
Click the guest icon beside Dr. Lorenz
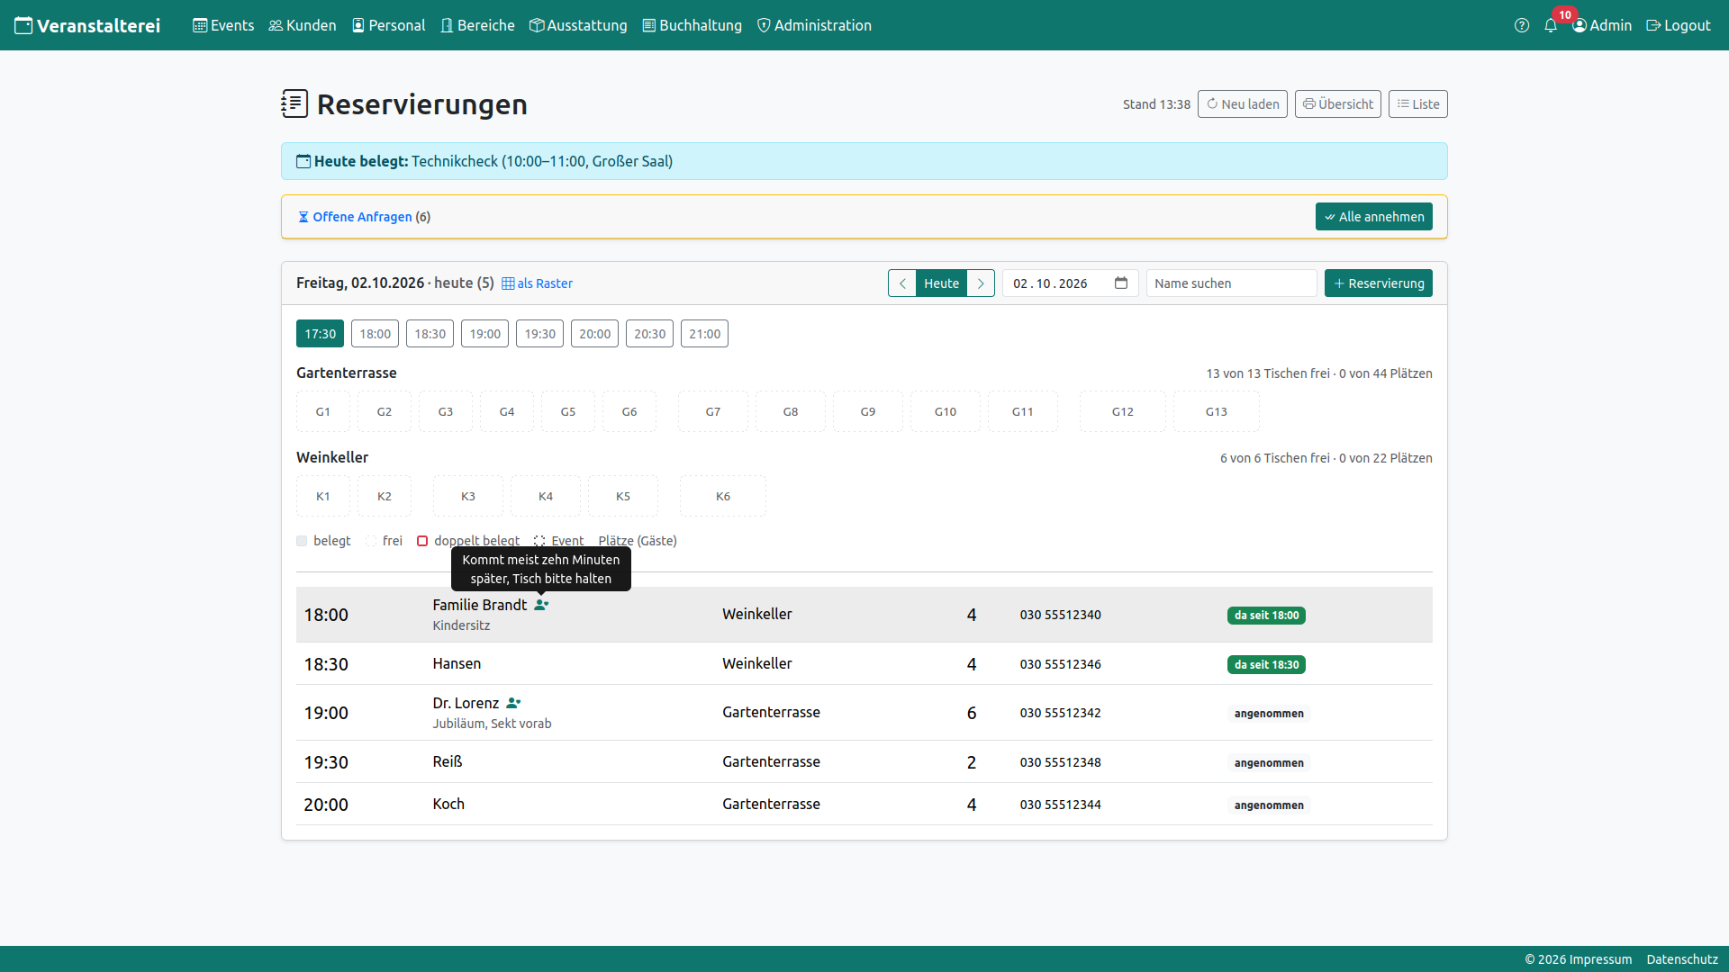click(513, 703)
